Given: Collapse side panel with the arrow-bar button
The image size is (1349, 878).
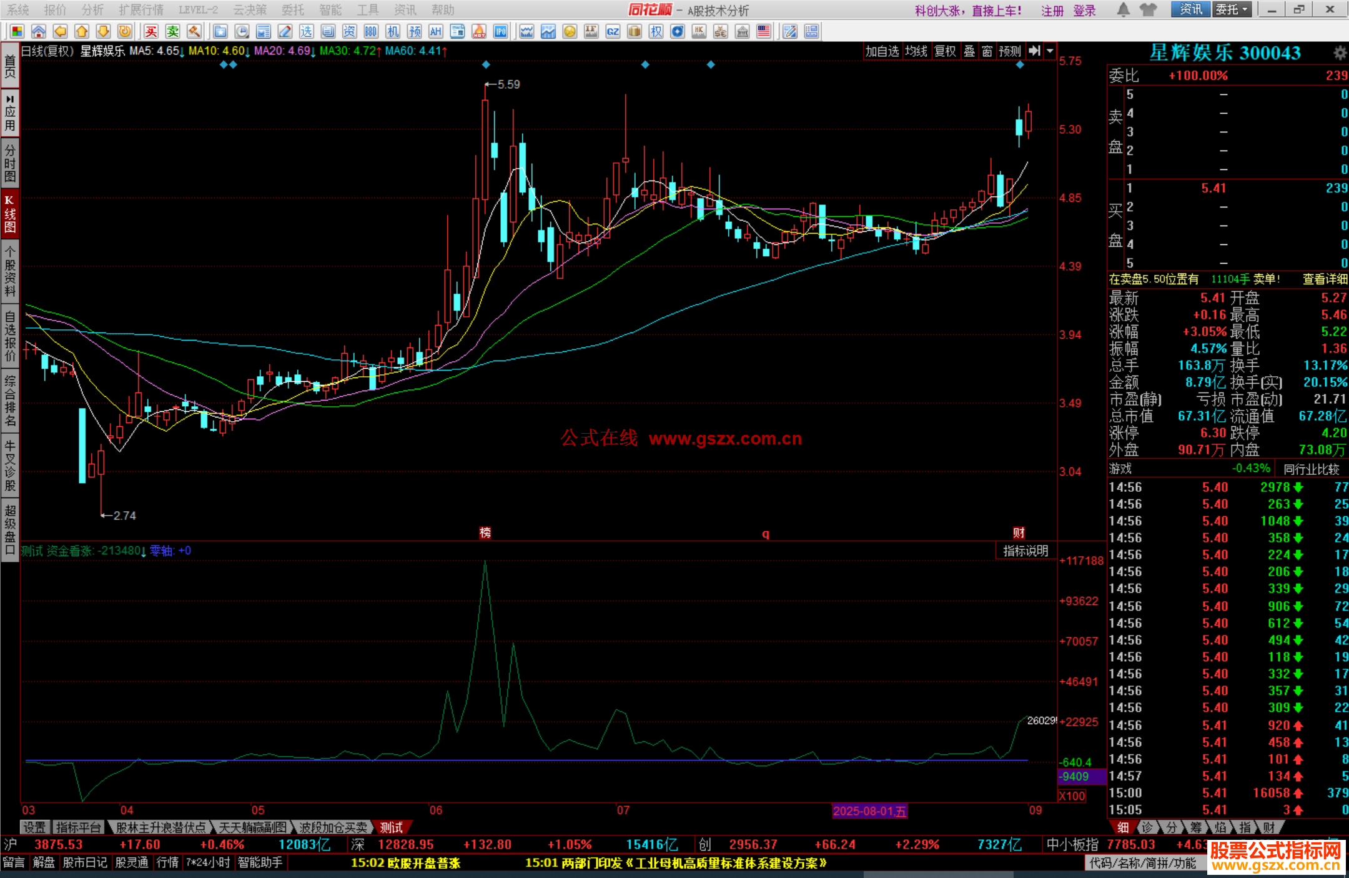Looking at the screenshot, I should (x=1035, y=51).
